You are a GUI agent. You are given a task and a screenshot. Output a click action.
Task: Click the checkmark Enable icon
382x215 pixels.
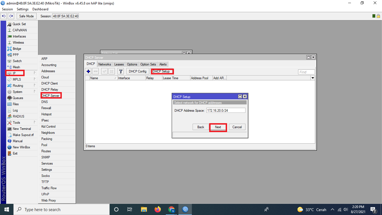[x=104, y=71]
